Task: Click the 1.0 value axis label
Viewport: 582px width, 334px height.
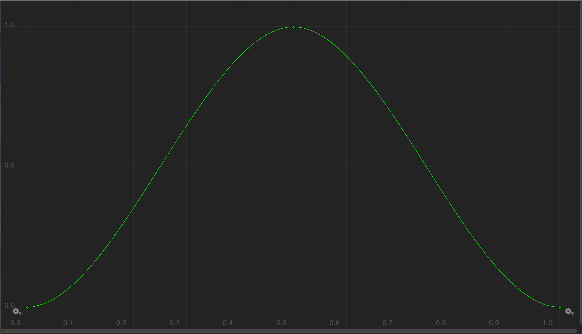Action: (9, 26)
